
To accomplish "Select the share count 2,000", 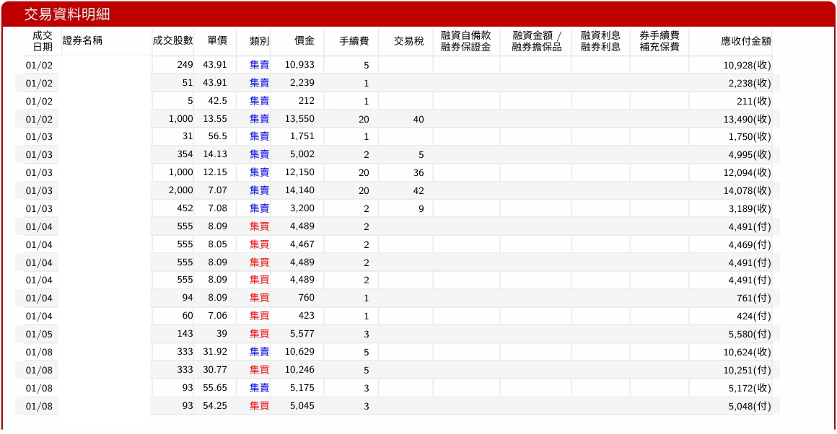I will (181, 190).
